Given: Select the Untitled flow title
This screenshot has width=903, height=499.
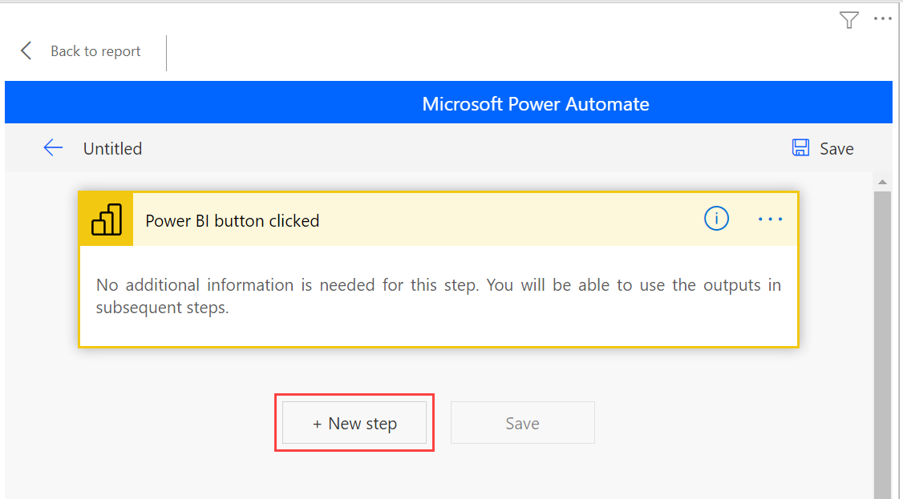Looking at the screenshot, I should [x=112, y=148].
